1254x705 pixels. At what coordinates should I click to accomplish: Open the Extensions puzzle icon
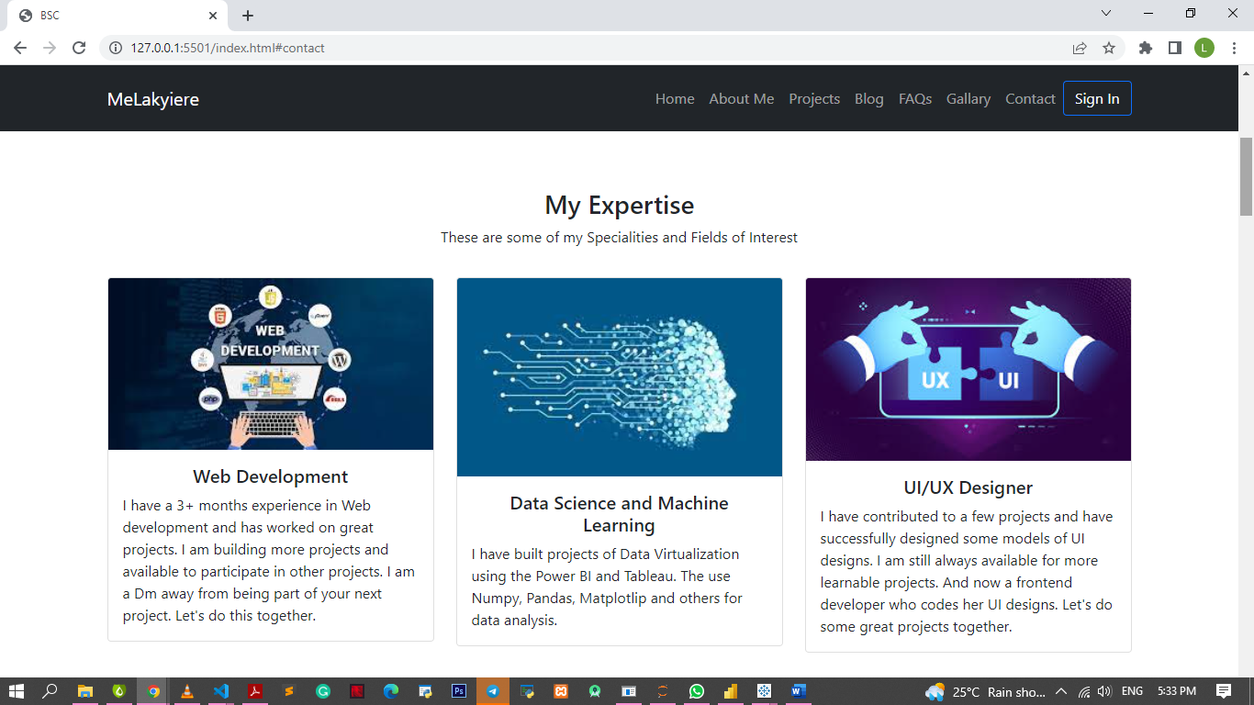tap(1146, 48)
